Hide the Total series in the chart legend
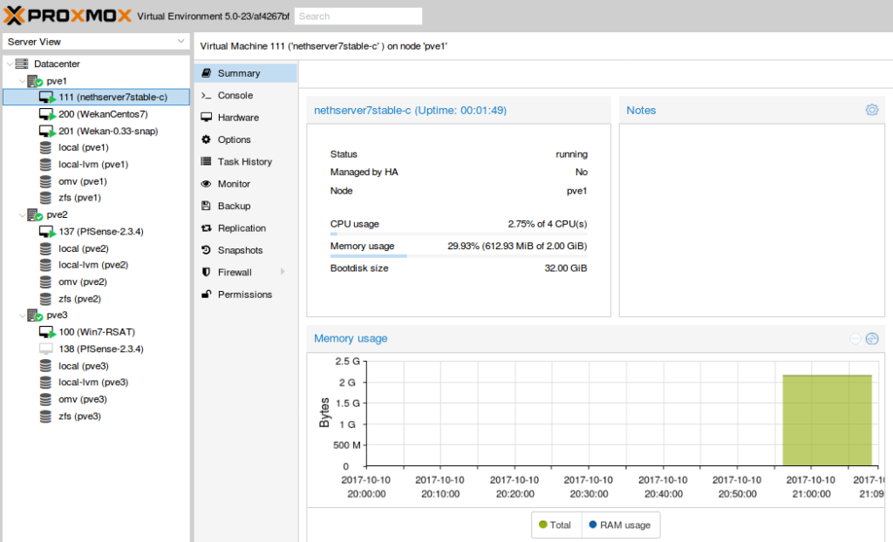This screenshot has width=893, height=542. pyautogui.click(x=556, y=525)
